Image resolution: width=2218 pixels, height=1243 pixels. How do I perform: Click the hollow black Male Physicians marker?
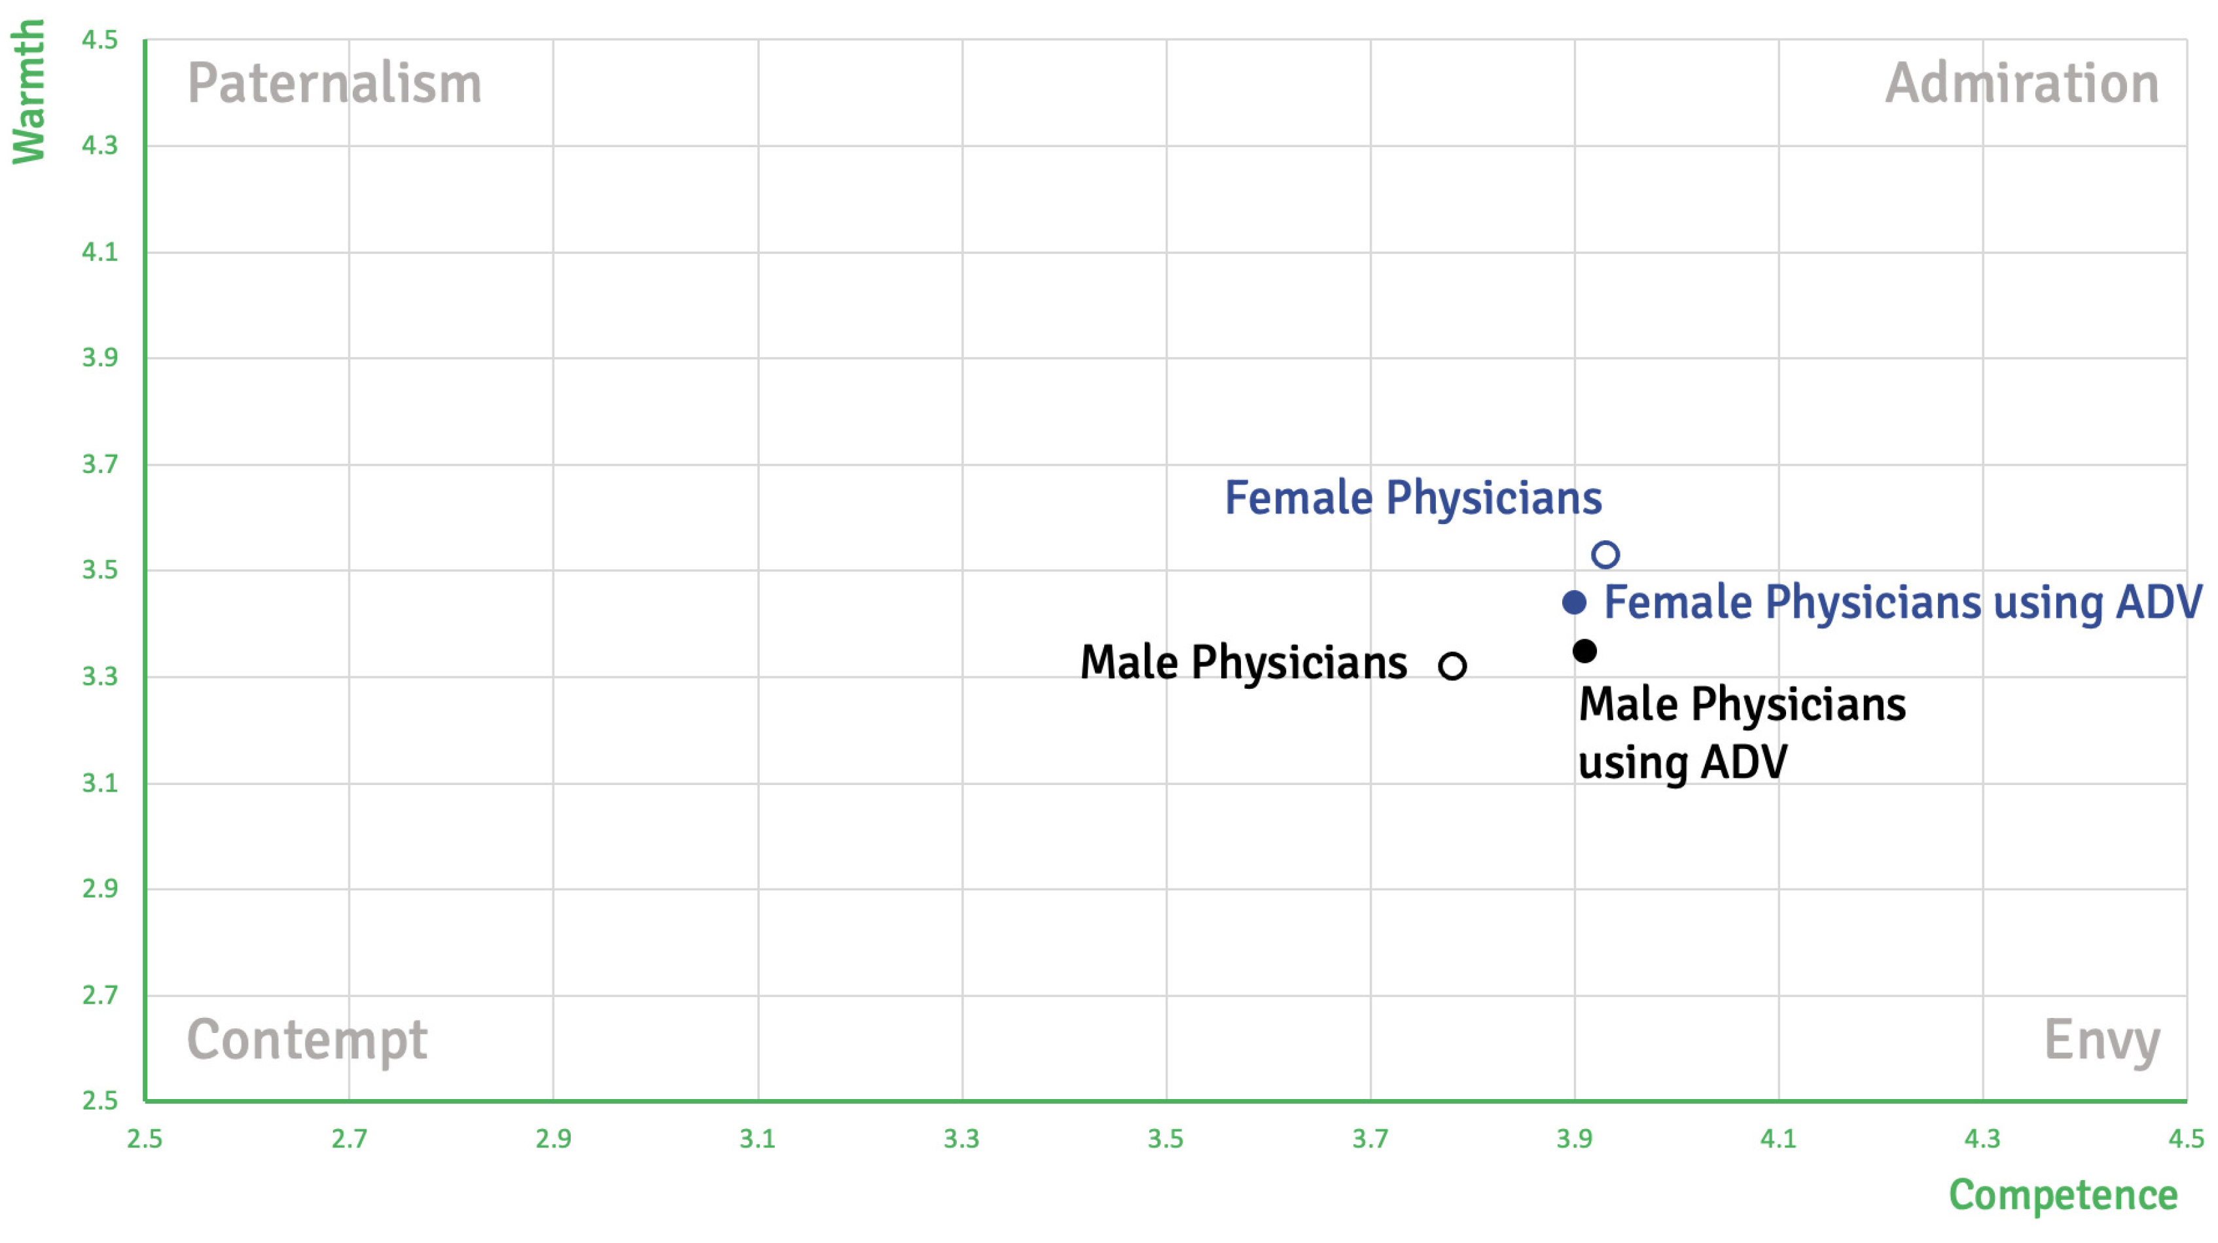point(1452,665)
